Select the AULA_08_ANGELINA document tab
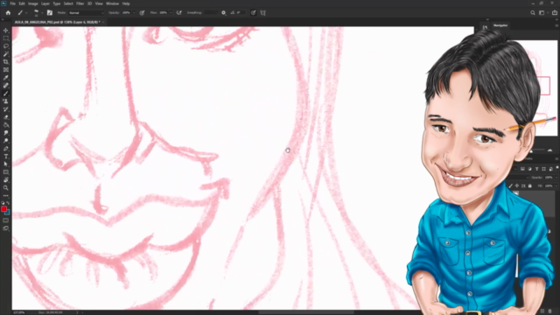The width and height of the screenshot is (560, 315). pyautogui.click(x=57, y=22)
